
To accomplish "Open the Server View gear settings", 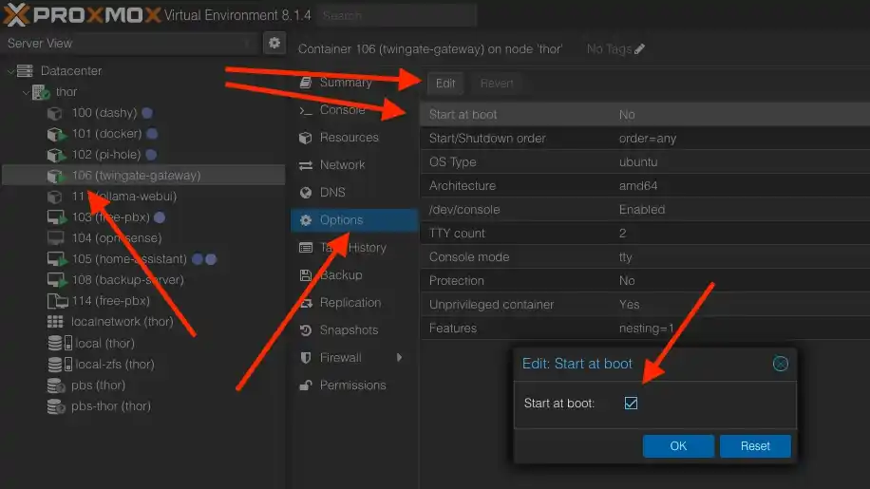I will tap(274, 43).
